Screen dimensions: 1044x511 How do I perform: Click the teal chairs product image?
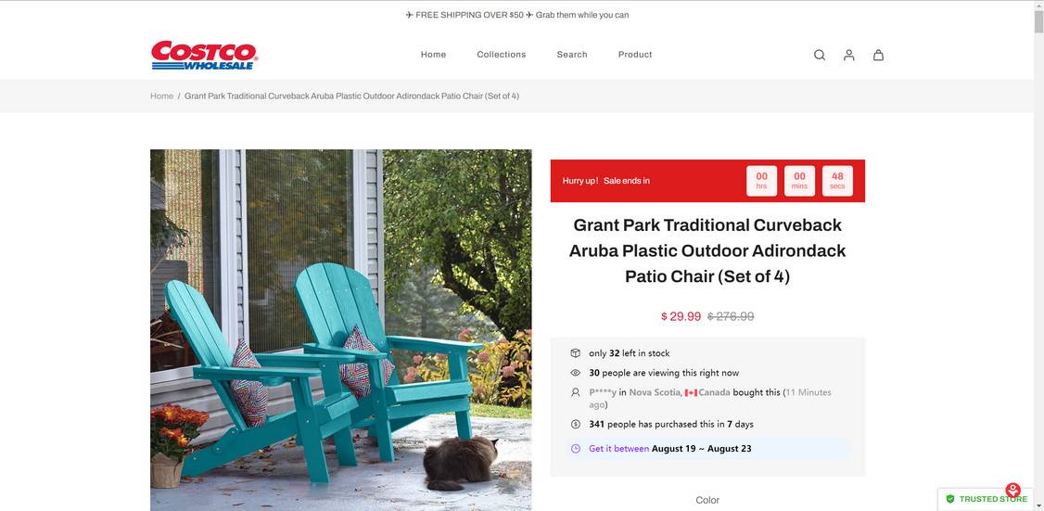[x=341, y=330]
